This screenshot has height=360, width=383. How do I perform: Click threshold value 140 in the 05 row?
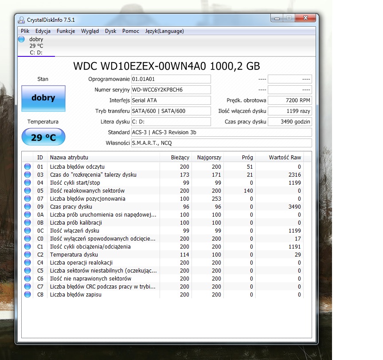pyautogui.click(x=248, y=191)
